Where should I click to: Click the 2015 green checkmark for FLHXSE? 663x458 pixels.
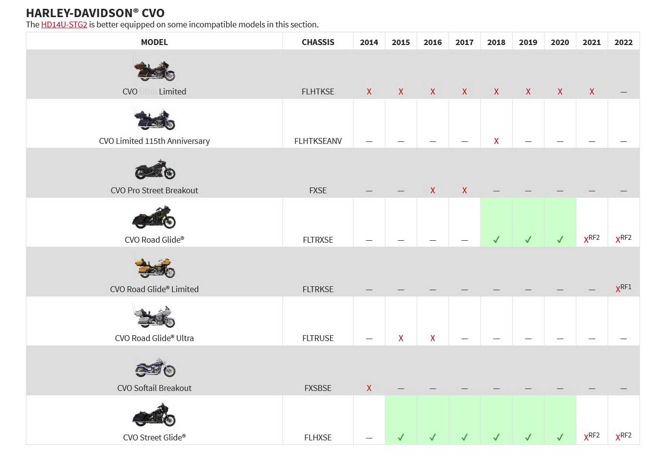(401, 437)
